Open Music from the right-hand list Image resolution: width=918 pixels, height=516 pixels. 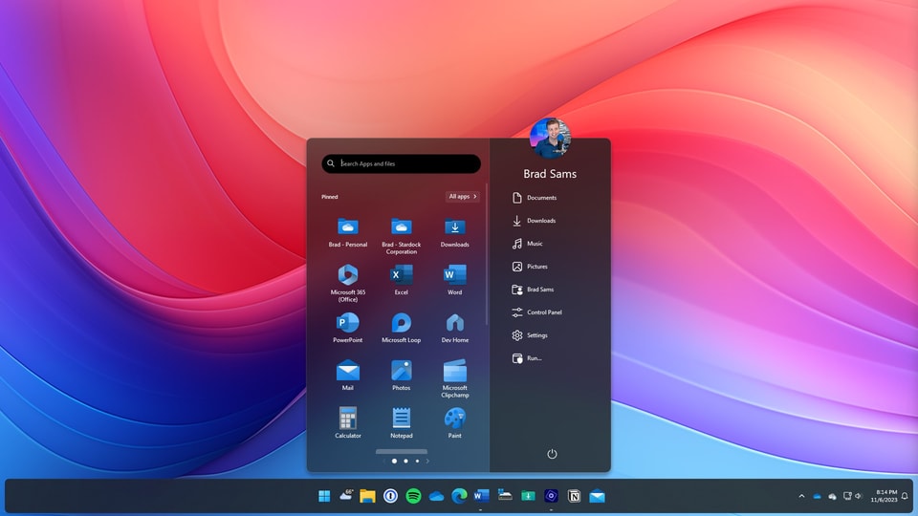(x=527, y=244)
